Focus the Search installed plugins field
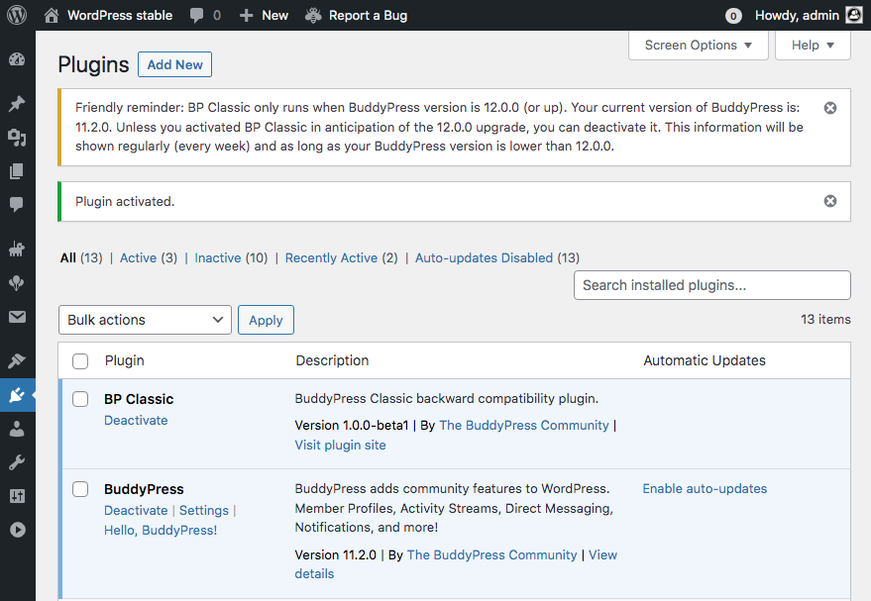Screen dimensions: 871x601 coord(712,285)
